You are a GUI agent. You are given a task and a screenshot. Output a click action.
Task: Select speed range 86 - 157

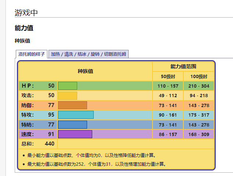pyautogui.click(x=168, y=134)
